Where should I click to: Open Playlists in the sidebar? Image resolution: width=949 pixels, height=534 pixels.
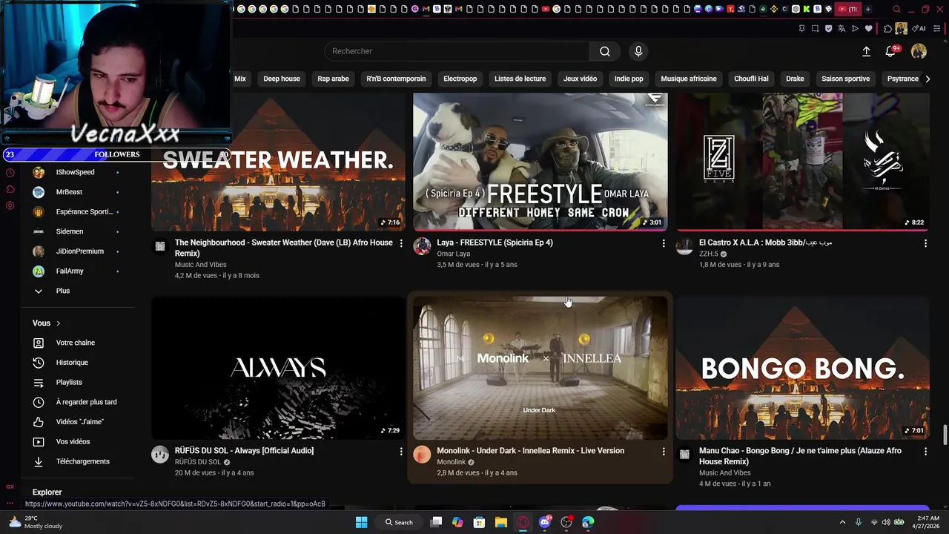(69, 382)
